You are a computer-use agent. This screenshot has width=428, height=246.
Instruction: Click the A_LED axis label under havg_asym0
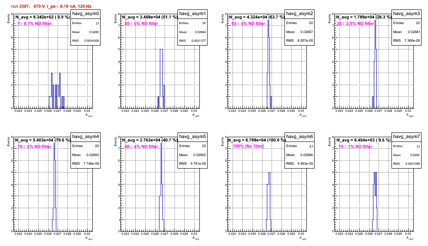[x=89, y=115]
